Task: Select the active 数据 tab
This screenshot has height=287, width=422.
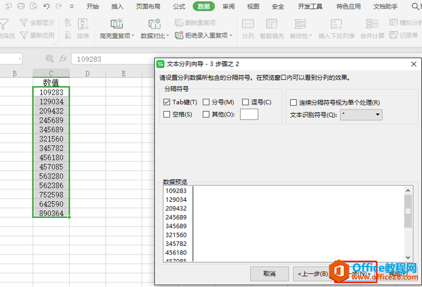Action: (x=204, y=6)
